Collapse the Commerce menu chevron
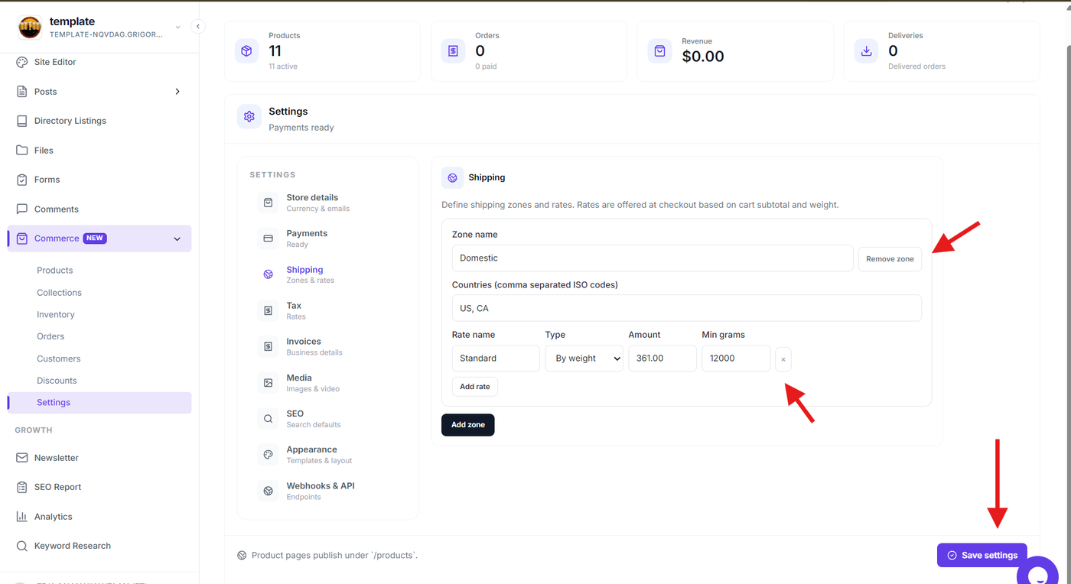 click(177, 239)
